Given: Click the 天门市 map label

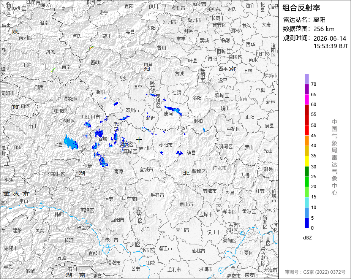Looking at the screenshot, I should 182,230.
